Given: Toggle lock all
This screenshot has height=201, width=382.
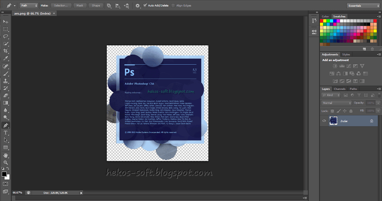Looking at the screenshot, I should pyautogui.click(x=351, y=111).
